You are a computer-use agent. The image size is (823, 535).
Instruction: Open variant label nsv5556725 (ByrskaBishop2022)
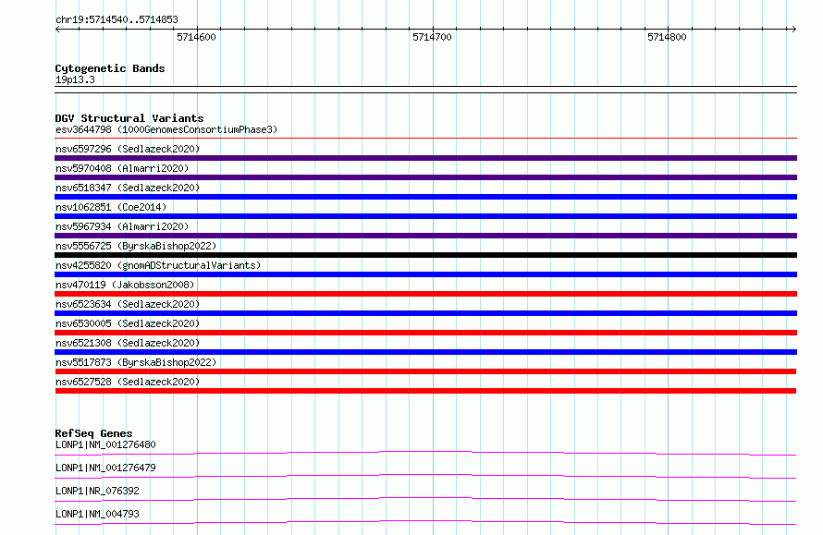136,246
